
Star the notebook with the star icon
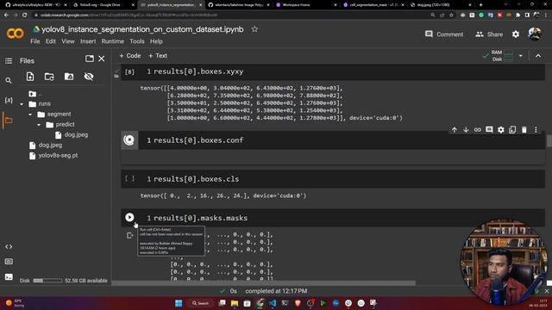pyautogui.click(x=254, y=29)
